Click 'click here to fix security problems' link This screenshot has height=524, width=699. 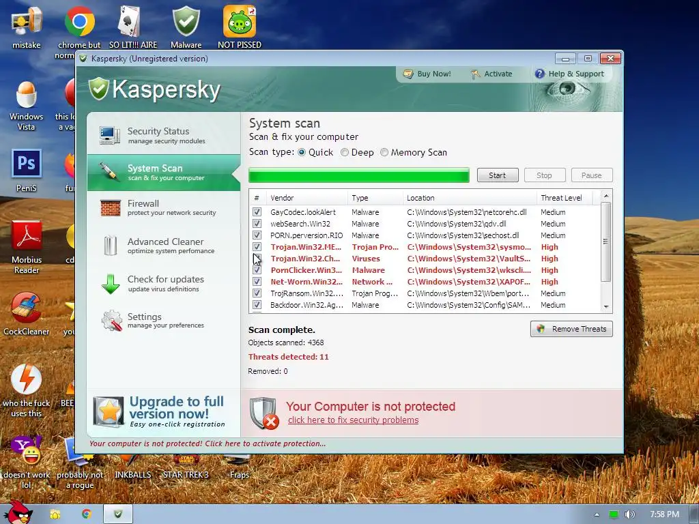coord(353,420)
